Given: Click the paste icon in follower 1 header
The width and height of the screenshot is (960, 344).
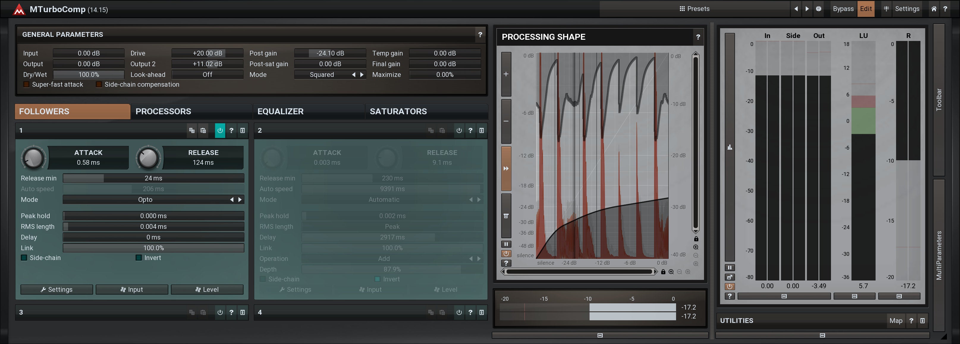Looking at the screenshot, I should (203, 131).
